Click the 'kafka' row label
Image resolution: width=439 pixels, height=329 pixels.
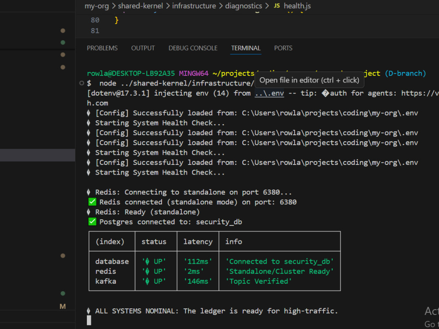coord(105,281)
